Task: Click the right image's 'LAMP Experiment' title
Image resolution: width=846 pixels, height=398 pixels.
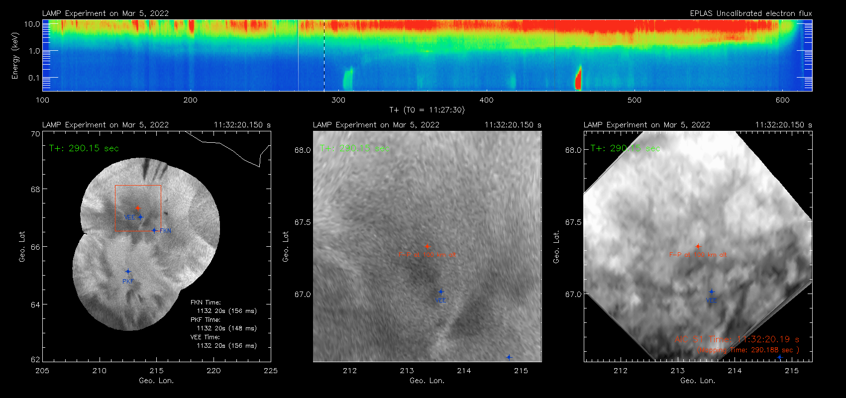Action: click(647, 125)
